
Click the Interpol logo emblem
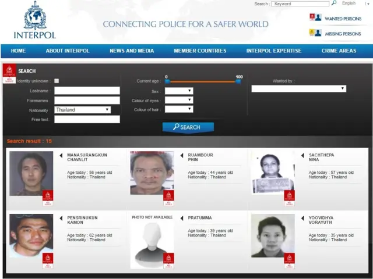34,16
